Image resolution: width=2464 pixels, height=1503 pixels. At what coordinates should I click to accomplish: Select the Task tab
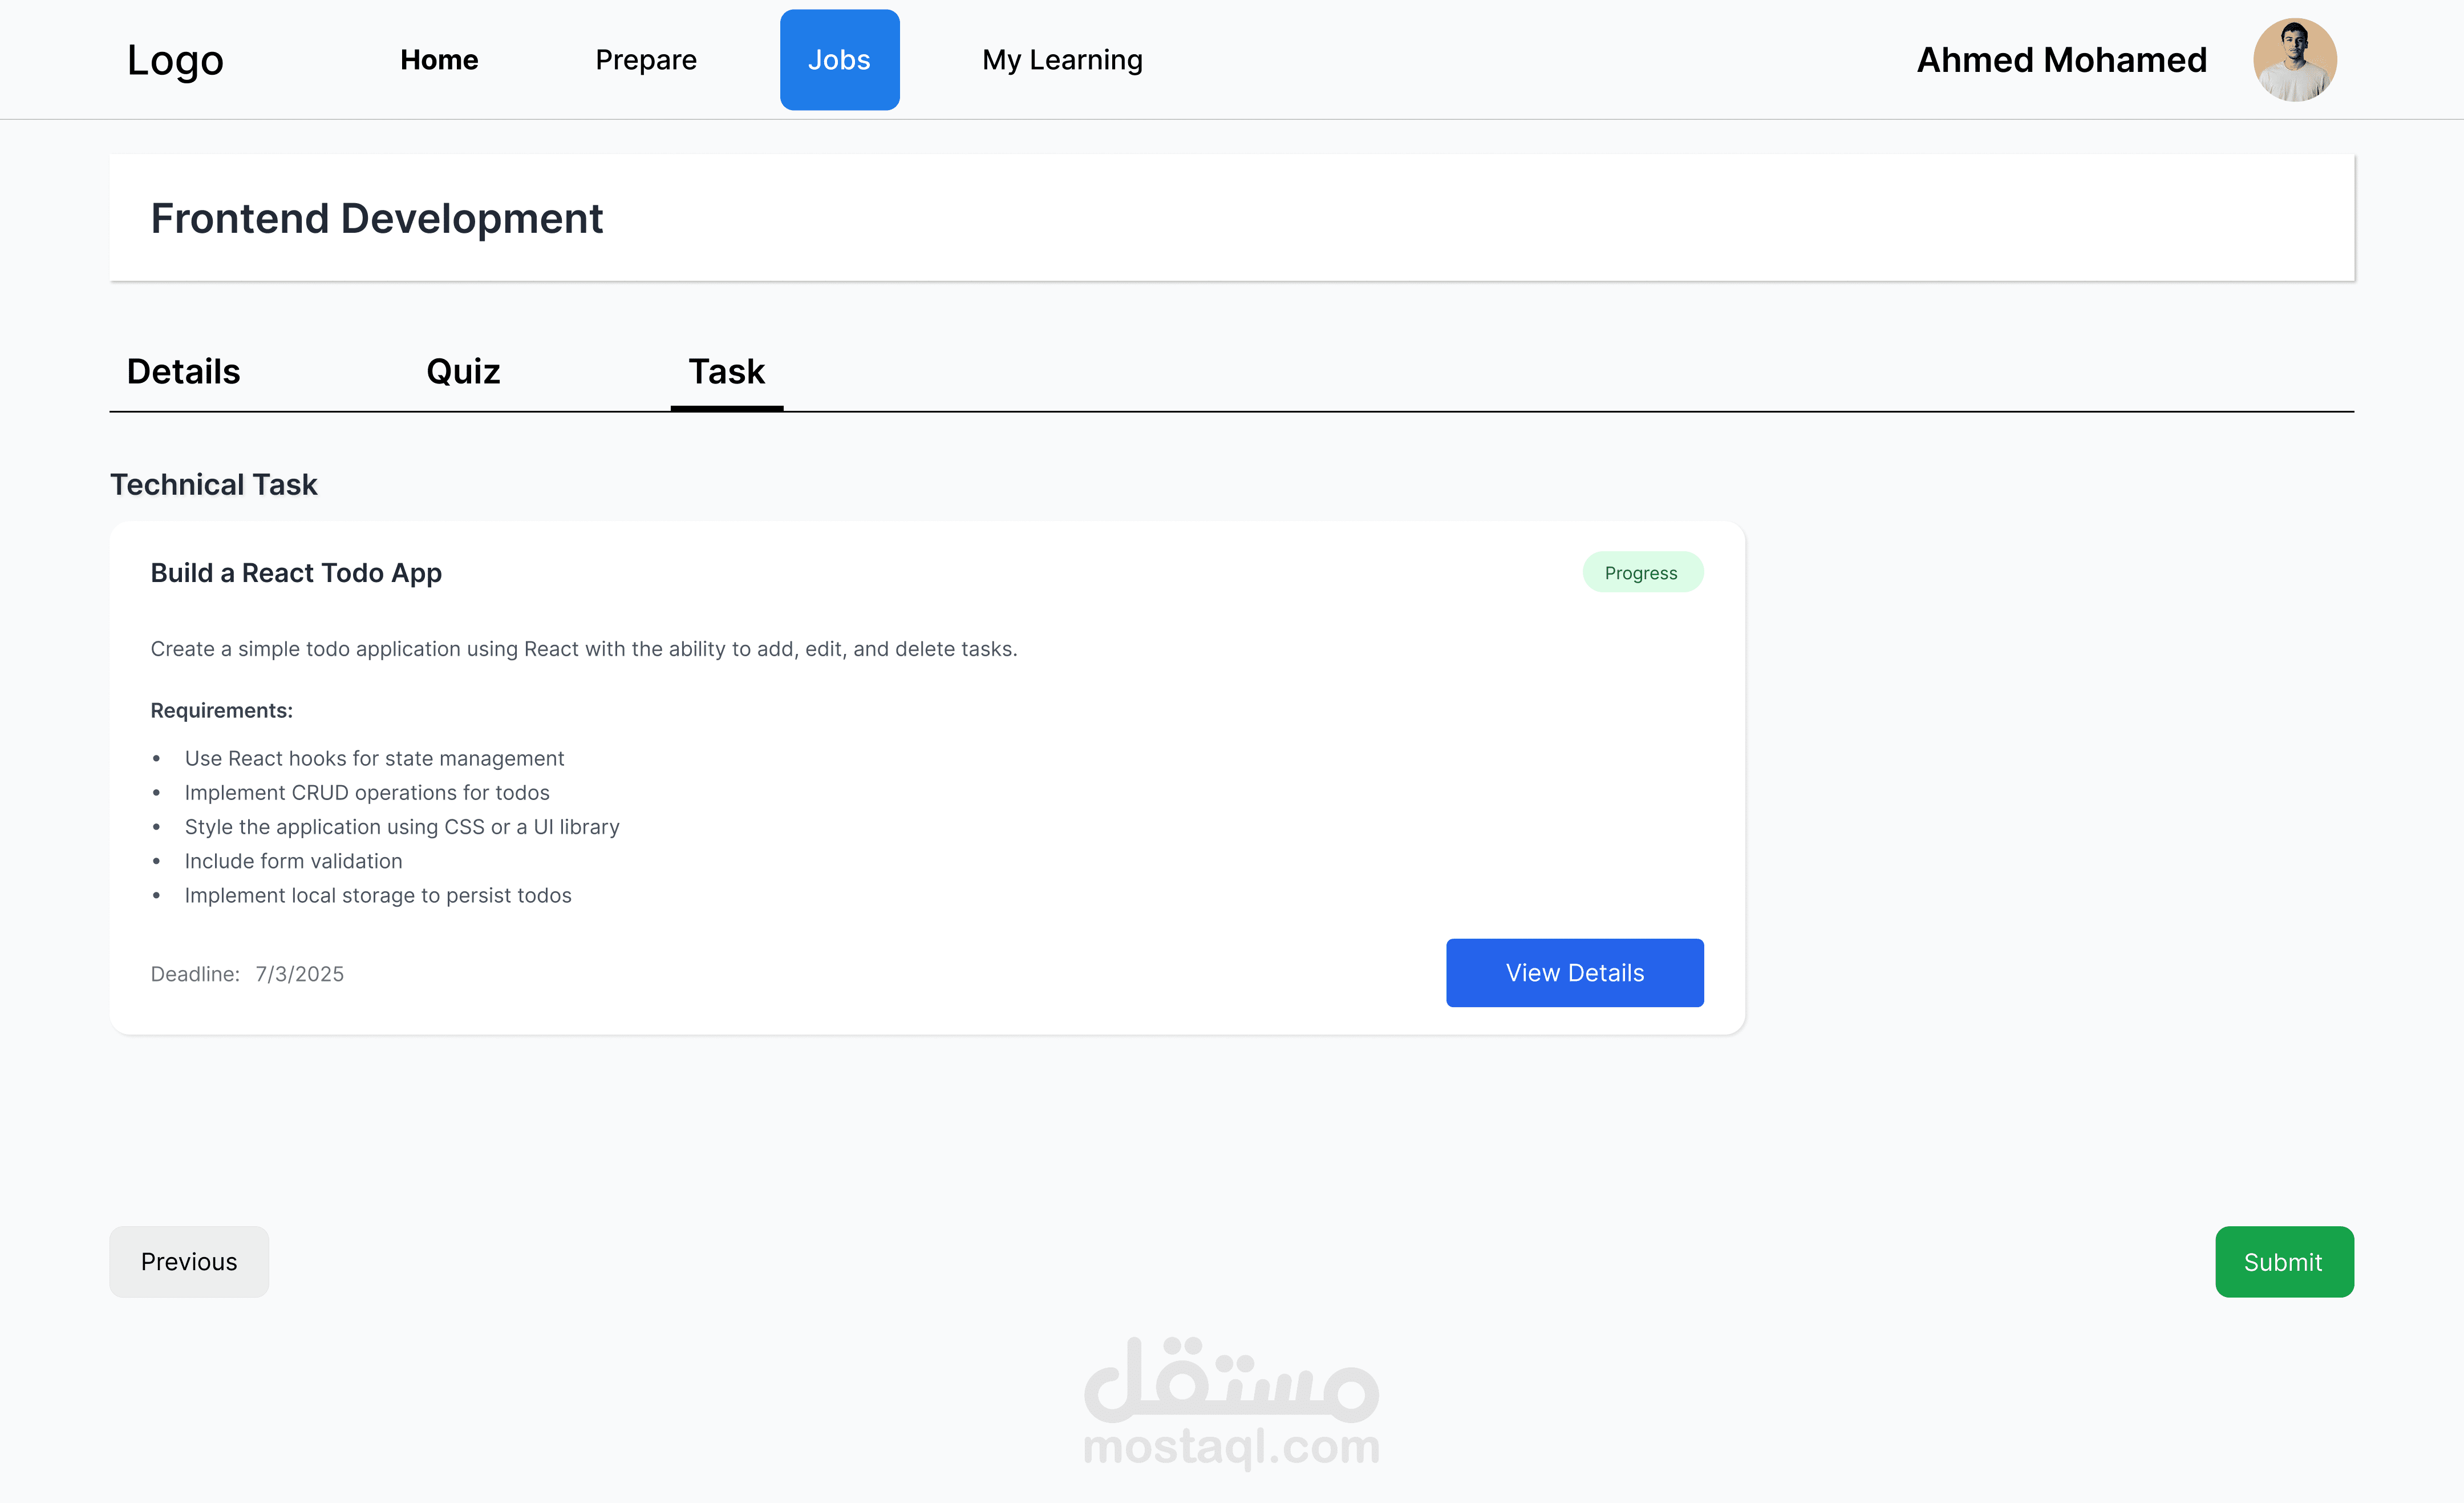(x=726, y=371)
